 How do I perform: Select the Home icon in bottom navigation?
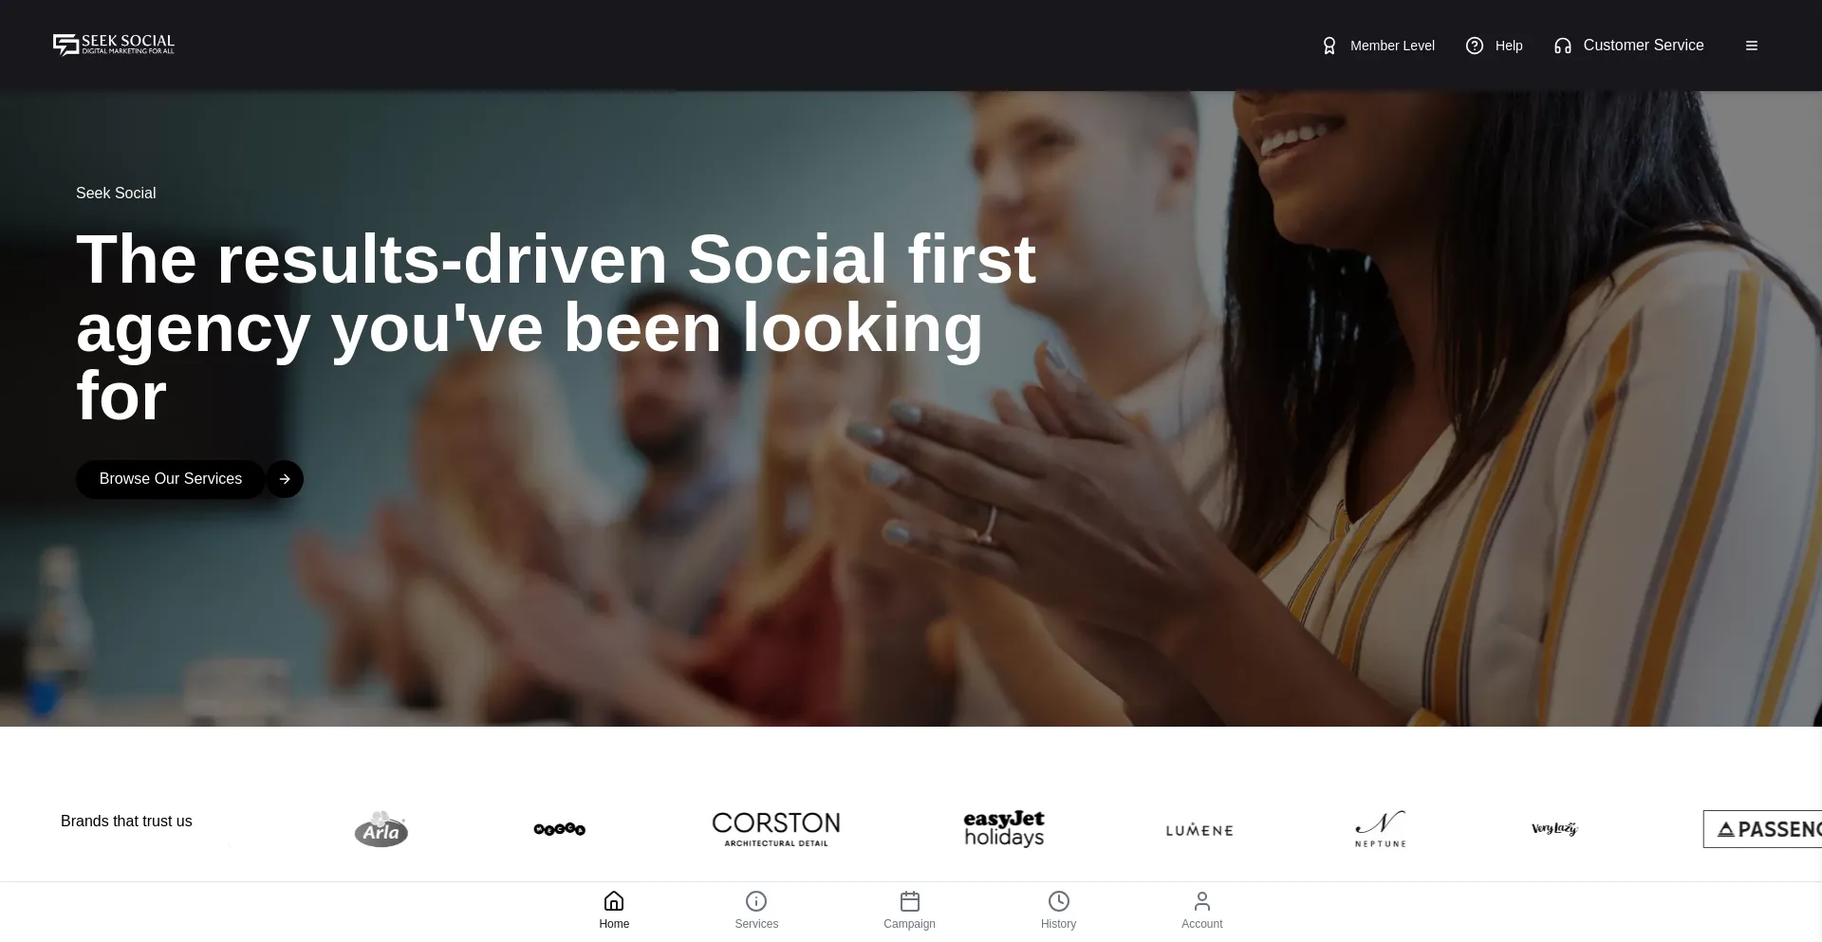pyautogui.click(x=614, y=900)
